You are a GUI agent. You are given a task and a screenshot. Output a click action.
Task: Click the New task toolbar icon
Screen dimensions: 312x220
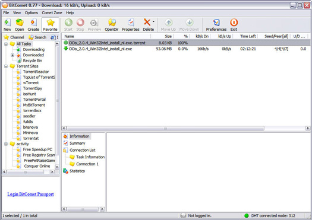click(7, 25)
